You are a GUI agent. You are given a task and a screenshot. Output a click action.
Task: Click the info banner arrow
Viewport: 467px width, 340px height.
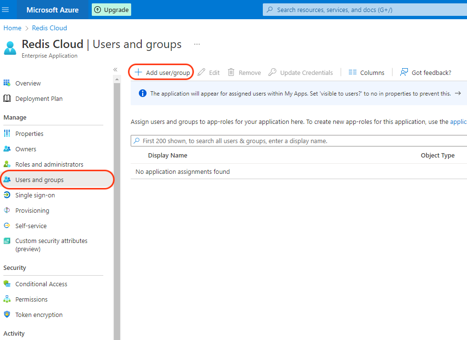(457, 94)
